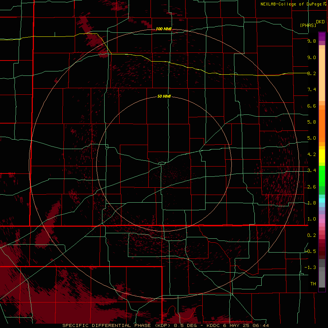Screen dimensions: 328x328
Task: Click the -1.3 value on the color scale
Action: [311, 268]
